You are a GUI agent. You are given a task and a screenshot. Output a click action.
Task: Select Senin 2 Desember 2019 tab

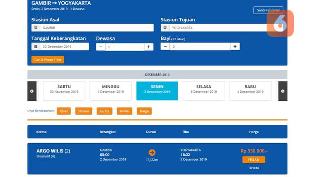click(157, 90)
